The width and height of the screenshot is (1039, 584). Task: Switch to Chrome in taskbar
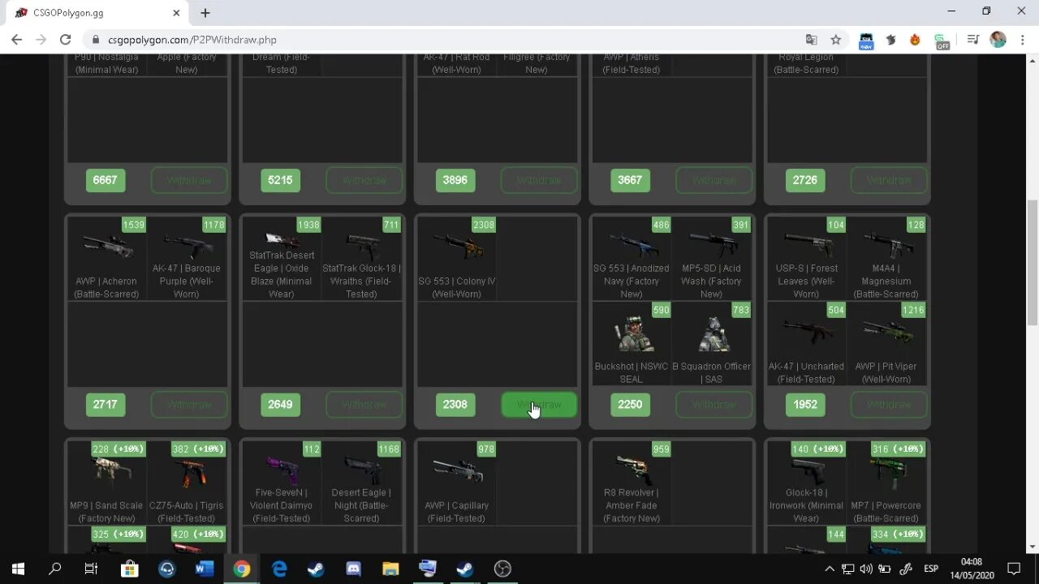[242, 569]
